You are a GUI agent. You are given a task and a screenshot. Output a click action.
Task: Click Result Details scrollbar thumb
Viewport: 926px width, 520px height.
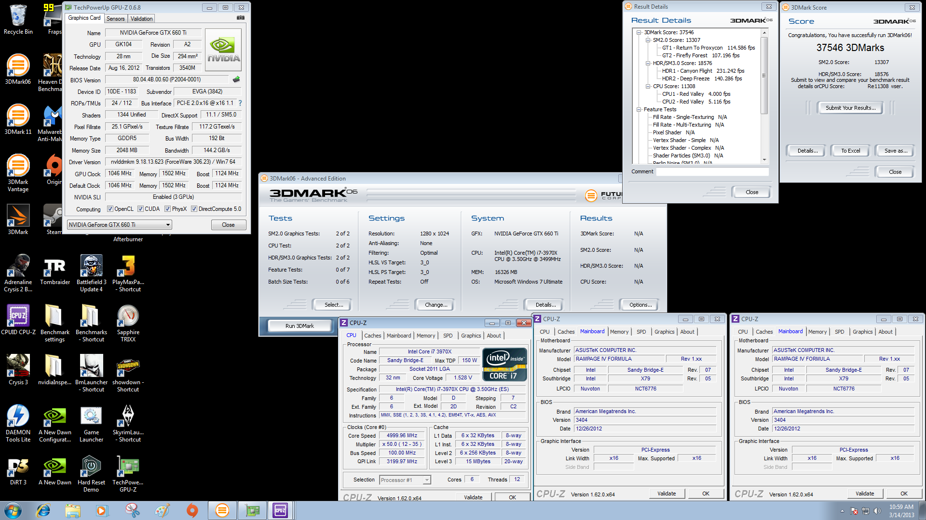tap(764, 75)
